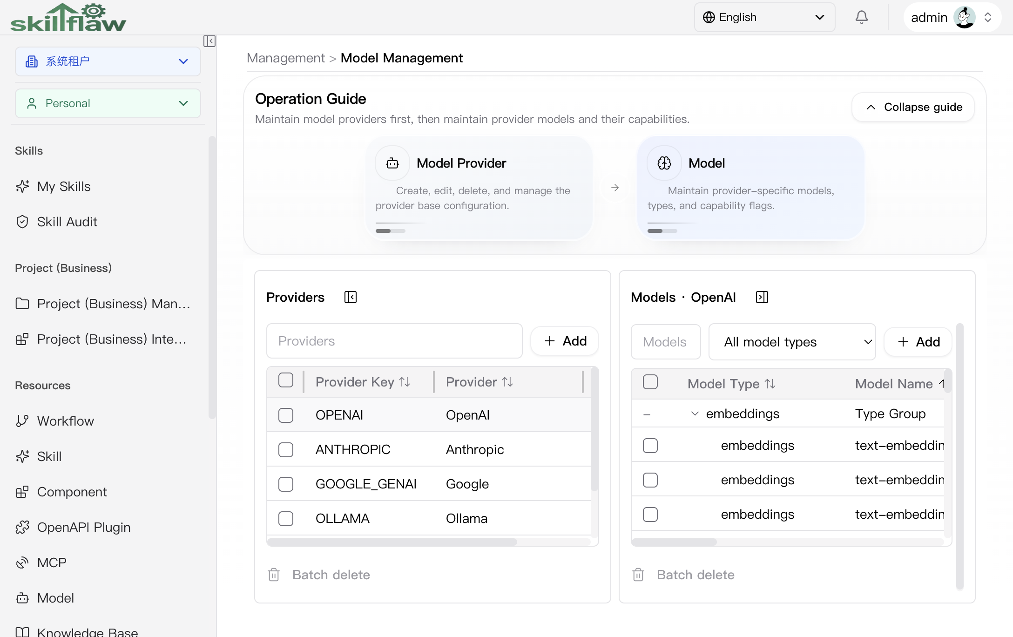
Task: Click Batch delete under Providers
Action: coord(331,575)
